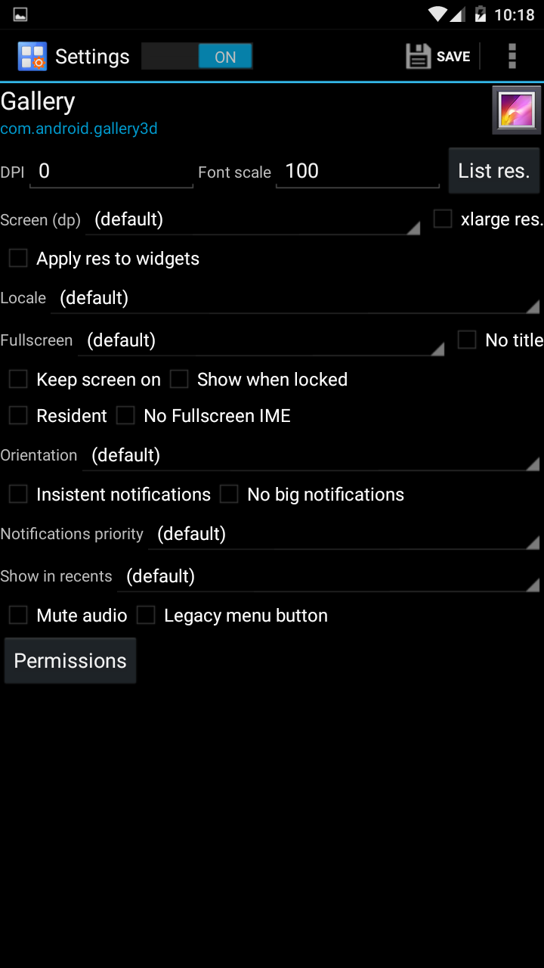Tap the Wi-Fi signal status icon

pyautogui.click(x=437, y=14)
